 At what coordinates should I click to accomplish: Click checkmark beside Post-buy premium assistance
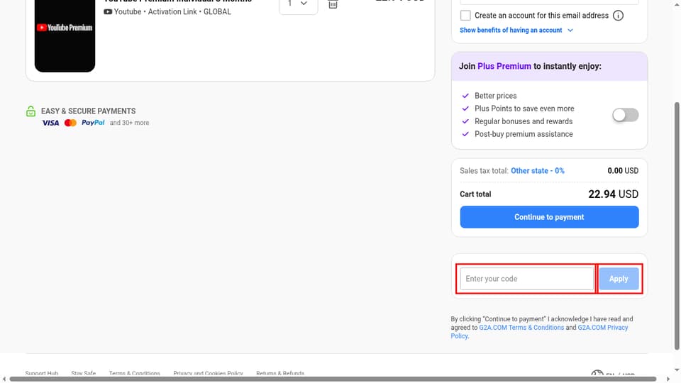[465, 134]
